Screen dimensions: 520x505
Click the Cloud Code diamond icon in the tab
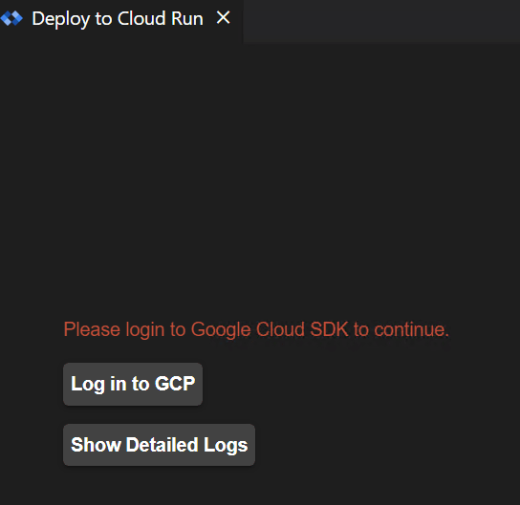(x=11, y=18)
